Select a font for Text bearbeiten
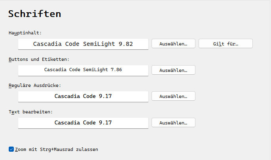Image resolution: width=271 pixels, height=160 pixels. click(x=173, y=123)
